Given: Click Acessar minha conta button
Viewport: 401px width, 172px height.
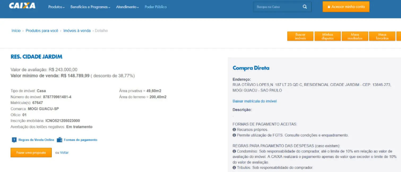Looking at the screenshot, I should (346, 7).
